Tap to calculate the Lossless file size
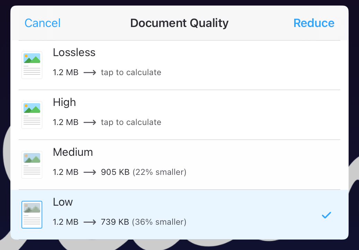 [131, 72]
